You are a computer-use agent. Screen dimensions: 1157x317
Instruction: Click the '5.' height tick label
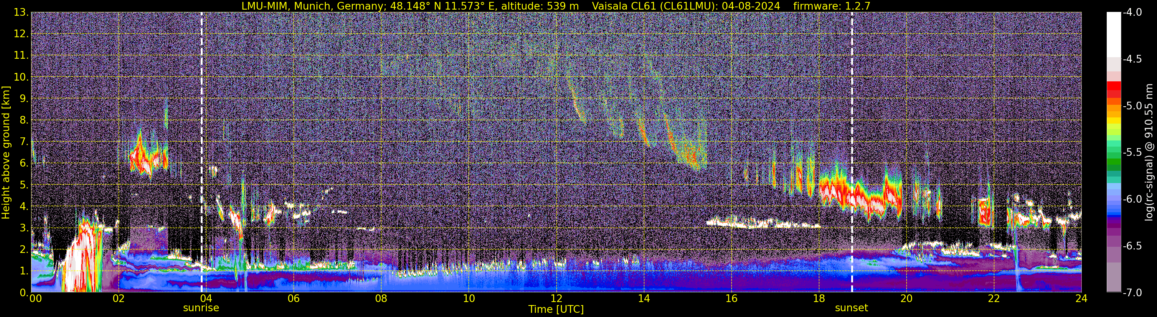click(24, 185)
